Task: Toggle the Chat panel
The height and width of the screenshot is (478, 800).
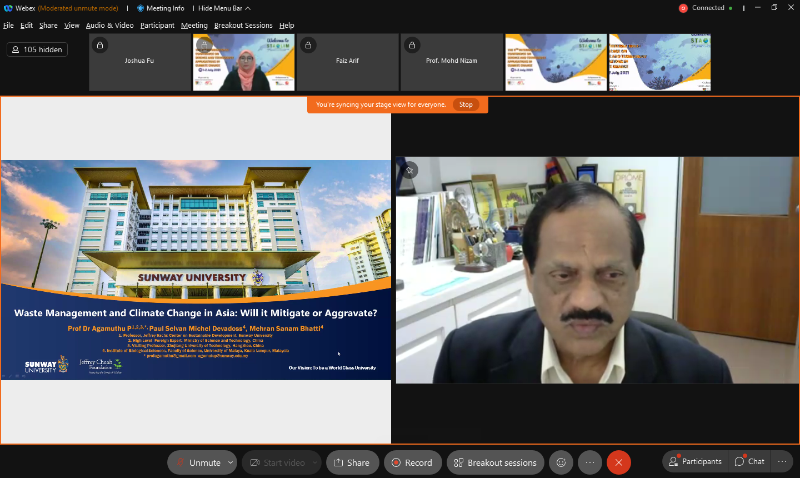Action: pos(749,461)
